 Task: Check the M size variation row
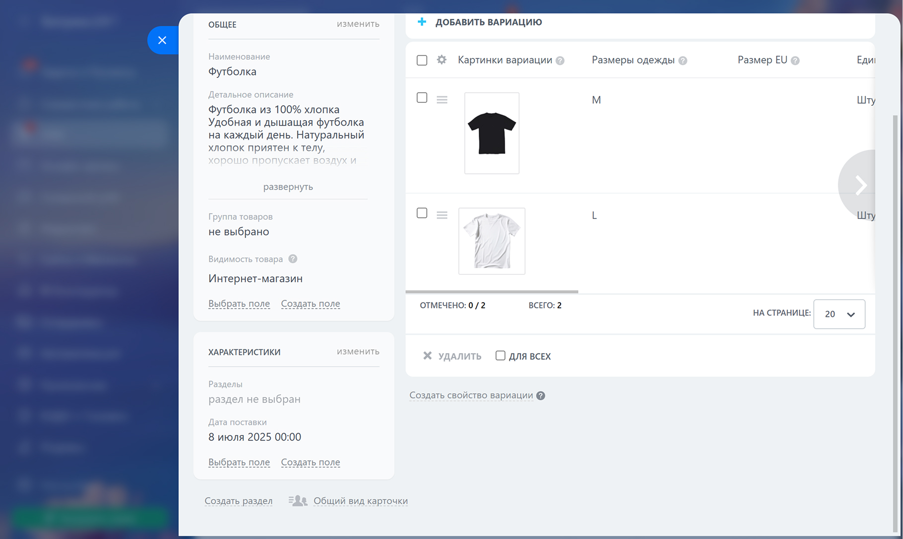[422, 98]
